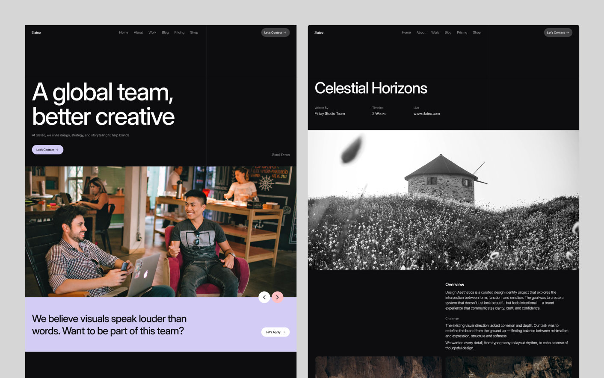Click the white Let's Apply button

coord(275,332)
